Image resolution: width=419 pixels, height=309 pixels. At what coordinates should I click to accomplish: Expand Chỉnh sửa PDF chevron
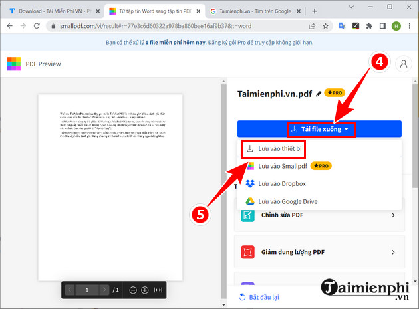pyautogui.click(x=393, y=215)
